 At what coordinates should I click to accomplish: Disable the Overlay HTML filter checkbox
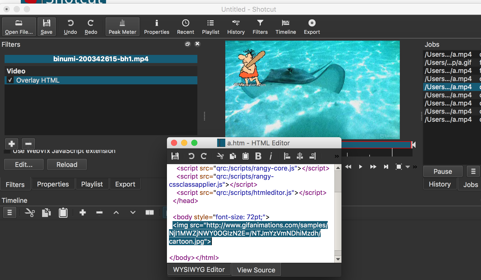pyautogui.click(x=10, y=80)
